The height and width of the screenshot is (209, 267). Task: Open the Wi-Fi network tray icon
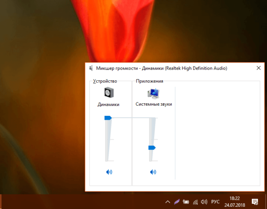(x=195, y=202)
